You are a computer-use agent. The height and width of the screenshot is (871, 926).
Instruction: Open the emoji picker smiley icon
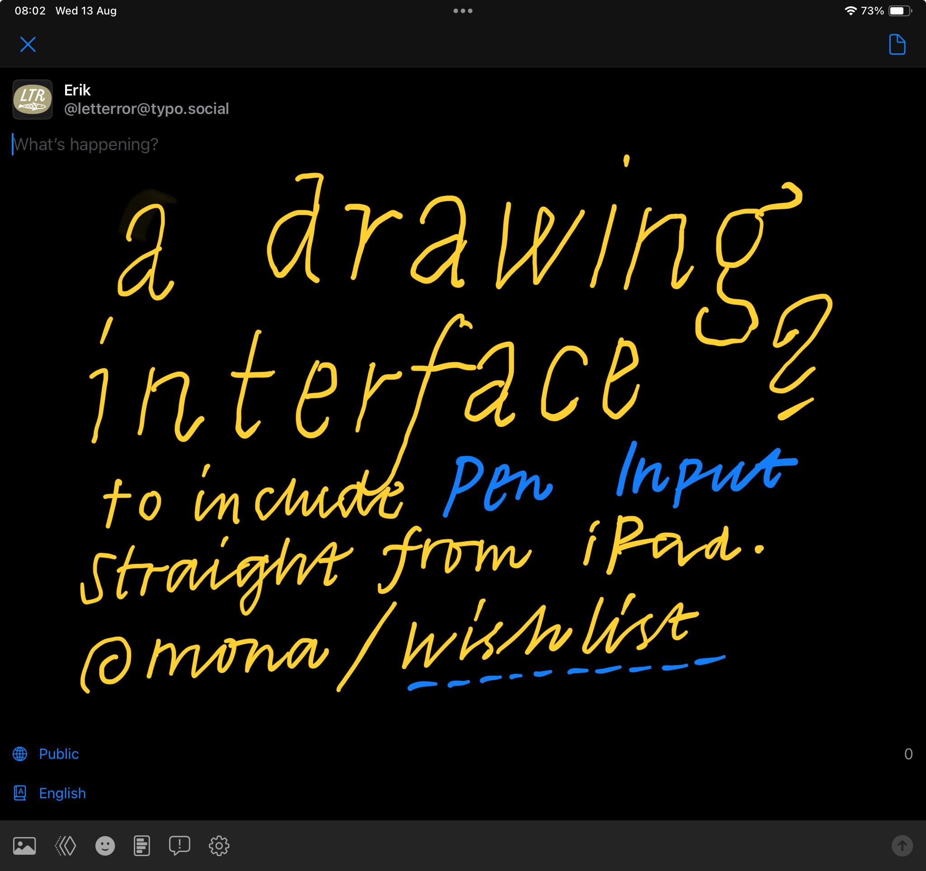[x=105, y=845]
